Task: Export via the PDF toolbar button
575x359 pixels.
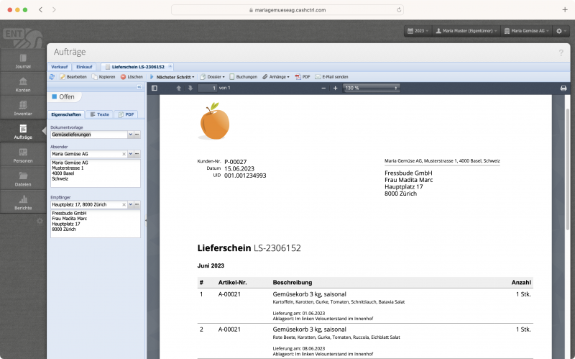Action: pos(303,77)
